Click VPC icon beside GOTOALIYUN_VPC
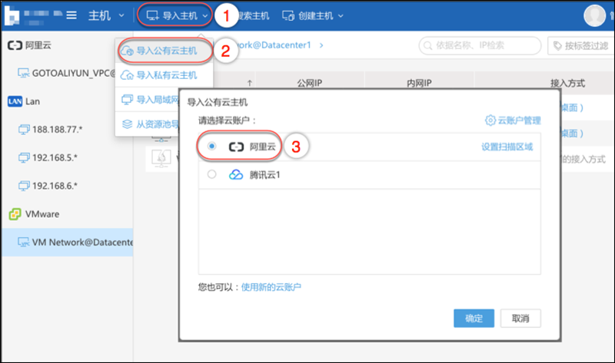Image resolution: width=615 pixels, height=363 pixels. [24, 73]
